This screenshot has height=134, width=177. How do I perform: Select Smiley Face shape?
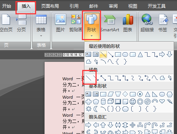[x=133, y=102]
